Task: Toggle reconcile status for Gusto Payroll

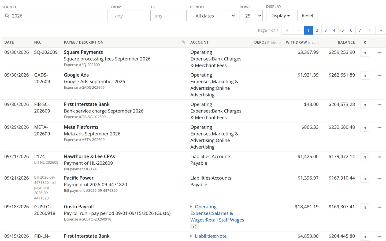Action: point(365,208)
